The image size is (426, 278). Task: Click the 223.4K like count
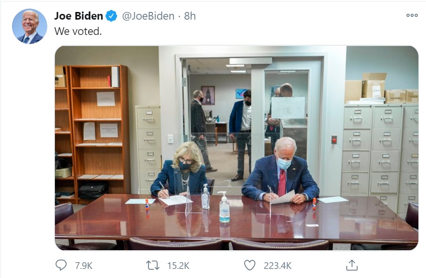pyautogui.click(x=278, y=265)
